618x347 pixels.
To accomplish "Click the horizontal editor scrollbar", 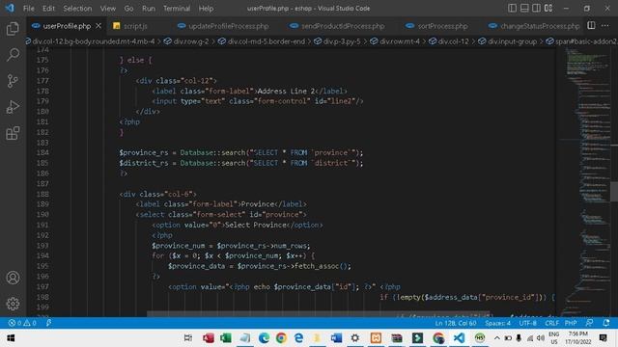I will [319, 314].
